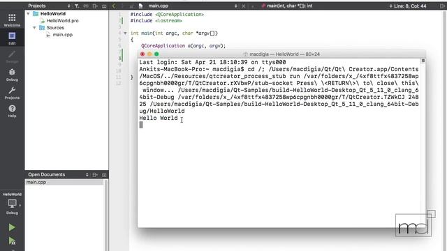Start debugging with the play-bug button

pos(12,241)
